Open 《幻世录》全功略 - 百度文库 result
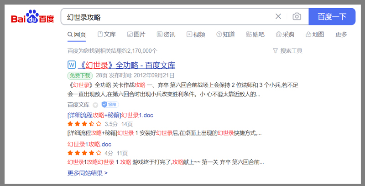This screenshot has height=186, width=365. 127,65
